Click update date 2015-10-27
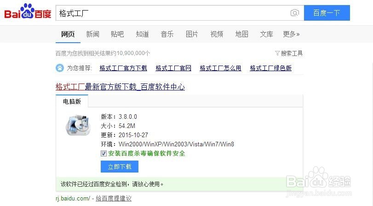Viewport: 373px width, 206px height. click(133, 135)
